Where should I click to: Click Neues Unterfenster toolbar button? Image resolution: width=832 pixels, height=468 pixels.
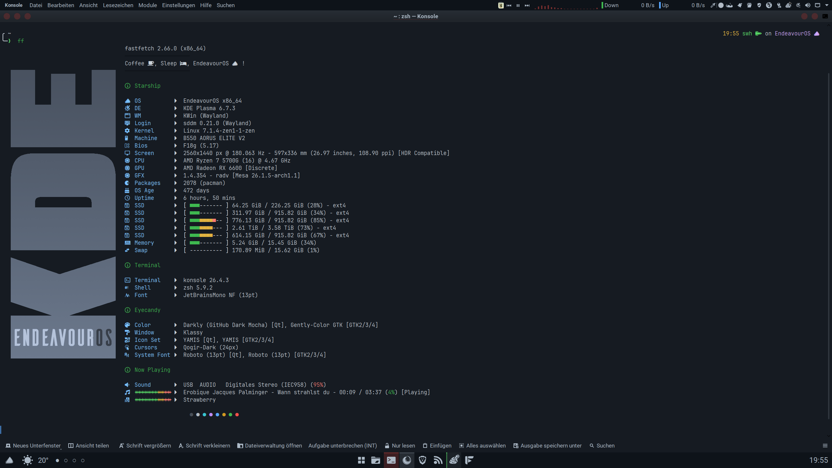(33, 446)
